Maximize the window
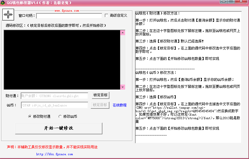The width and height of the screenshot is (249, 159). (231, 1)
